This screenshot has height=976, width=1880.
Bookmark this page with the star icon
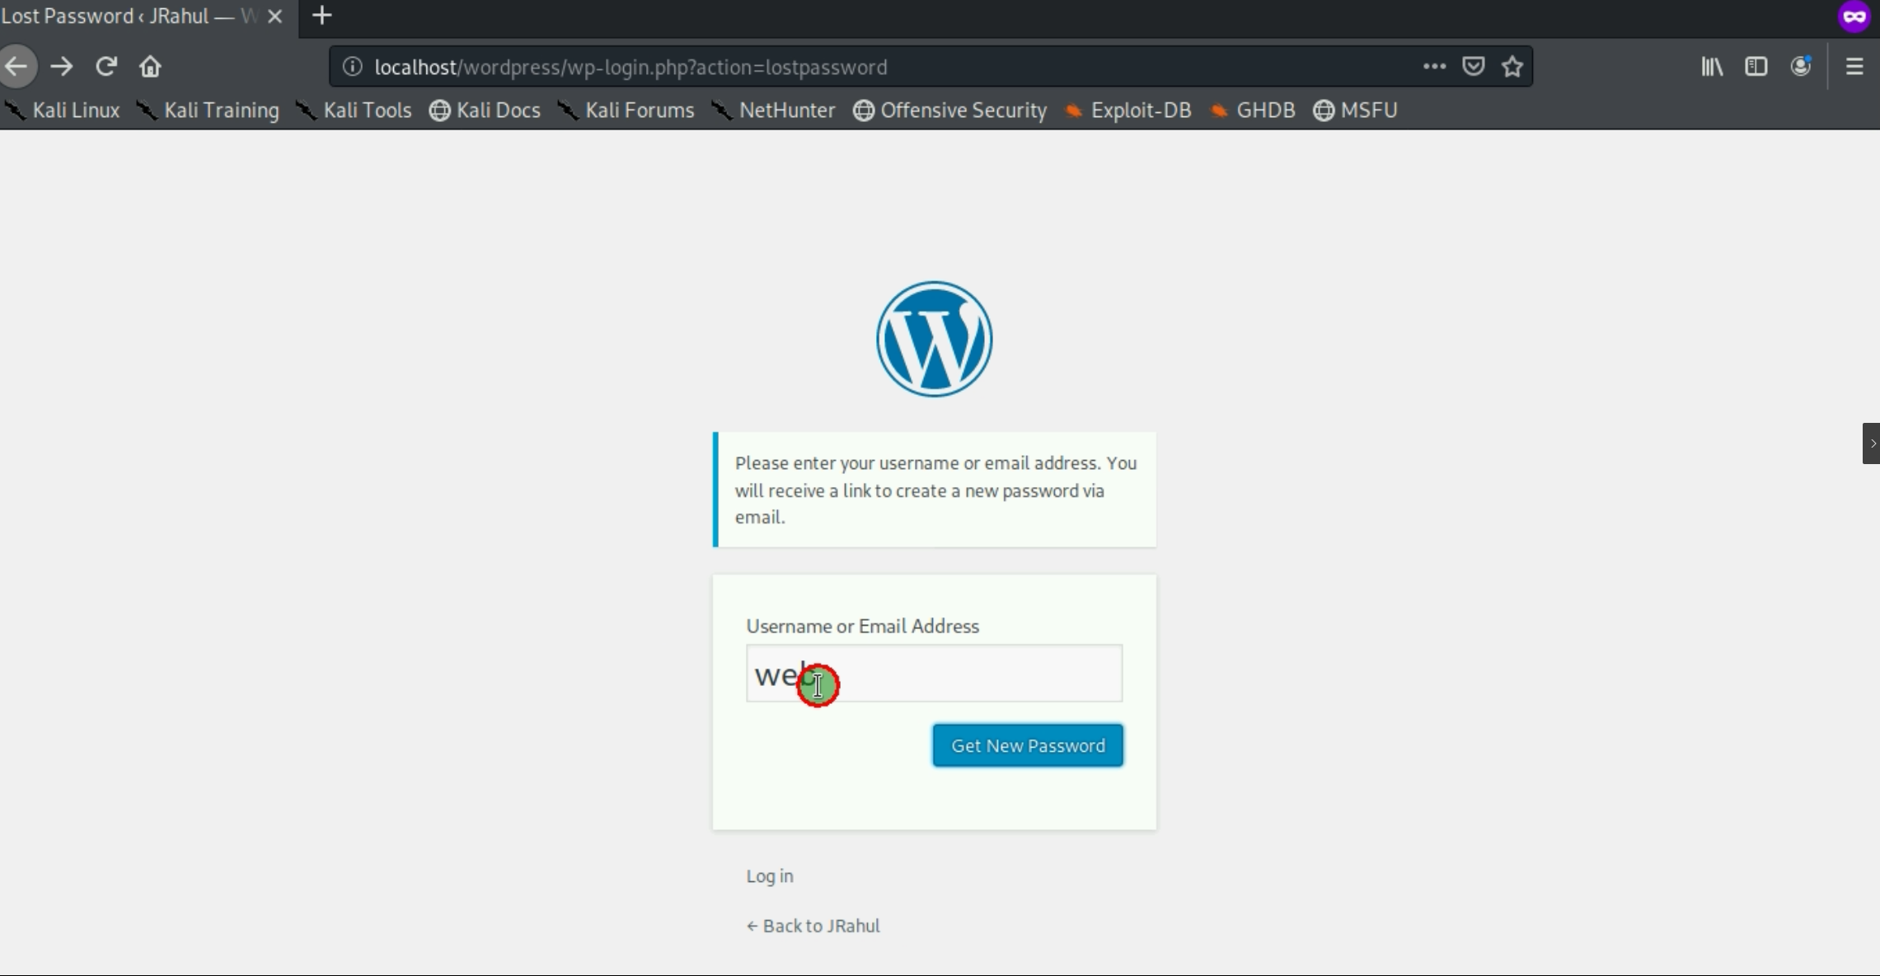(x=1512, y=67)
